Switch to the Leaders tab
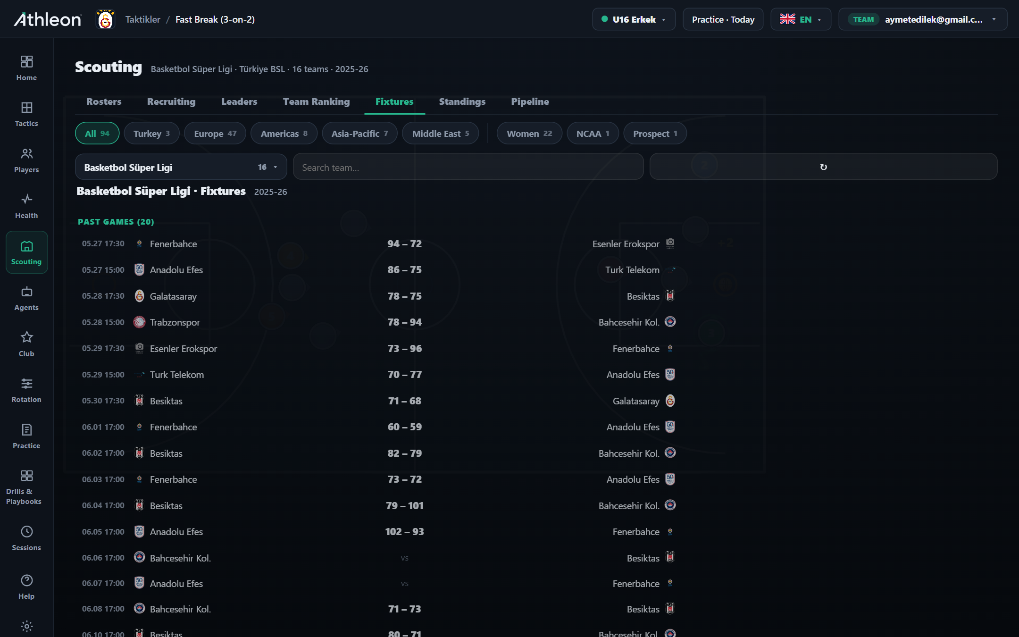1019x637 pixels. 239,101
